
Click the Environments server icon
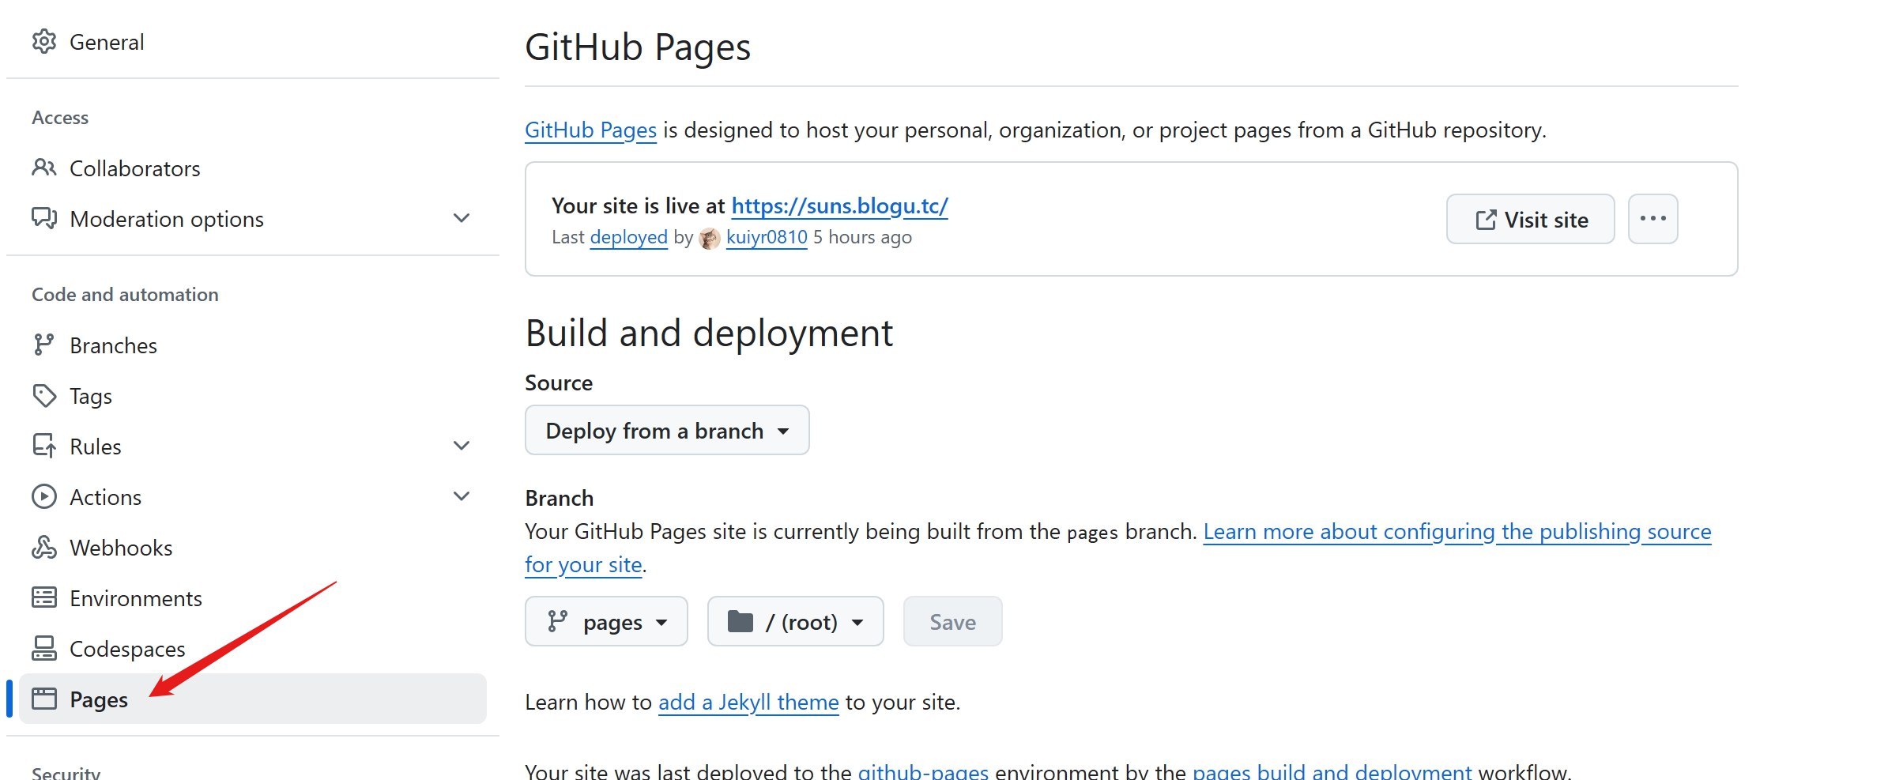tap(44, 598)
